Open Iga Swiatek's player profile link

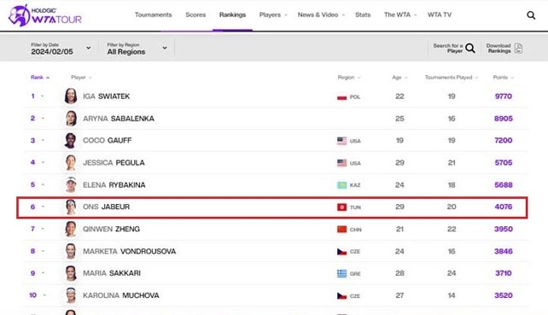106,96
